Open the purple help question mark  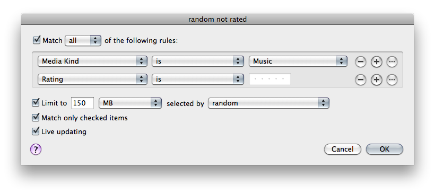36,149
